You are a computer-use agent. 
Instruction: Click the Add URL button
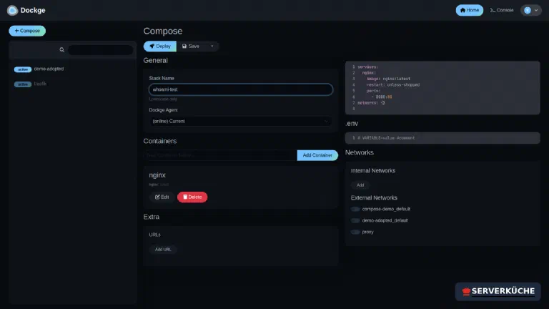point(163,250)
